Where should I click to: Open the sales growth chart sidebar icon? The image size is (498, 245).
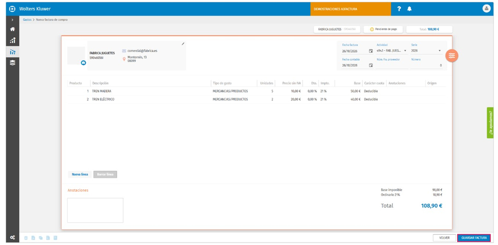click(x=12, y=40)
